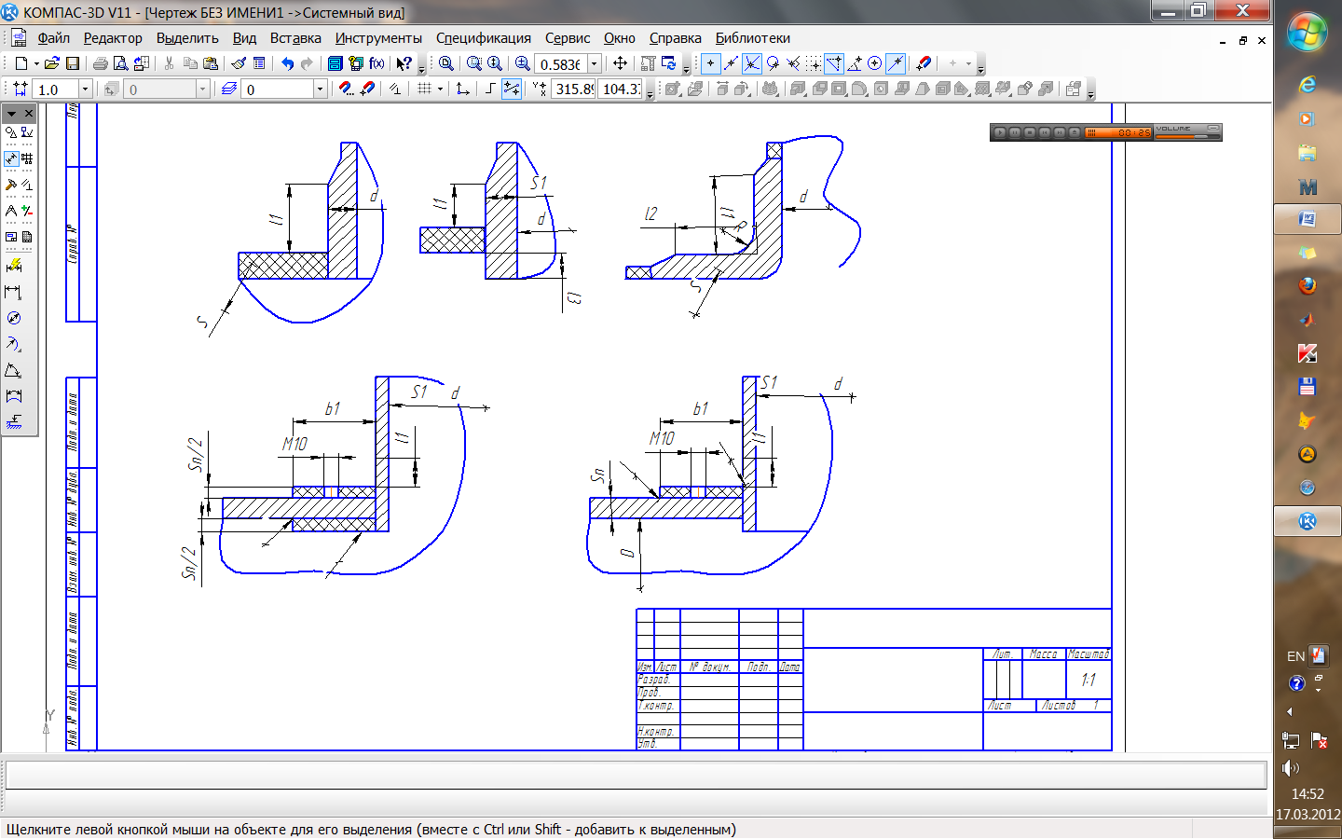Click the Print icon in toolbar
The width and height of the screenshot is (1342, 839).
pos(100,63)
